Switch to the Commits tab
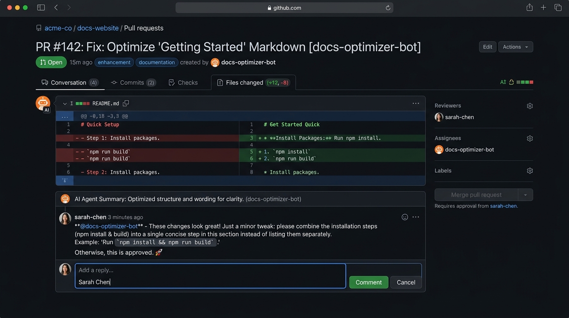Image resolution: width=569 pixels, height=318 pixels. [133, 82]
